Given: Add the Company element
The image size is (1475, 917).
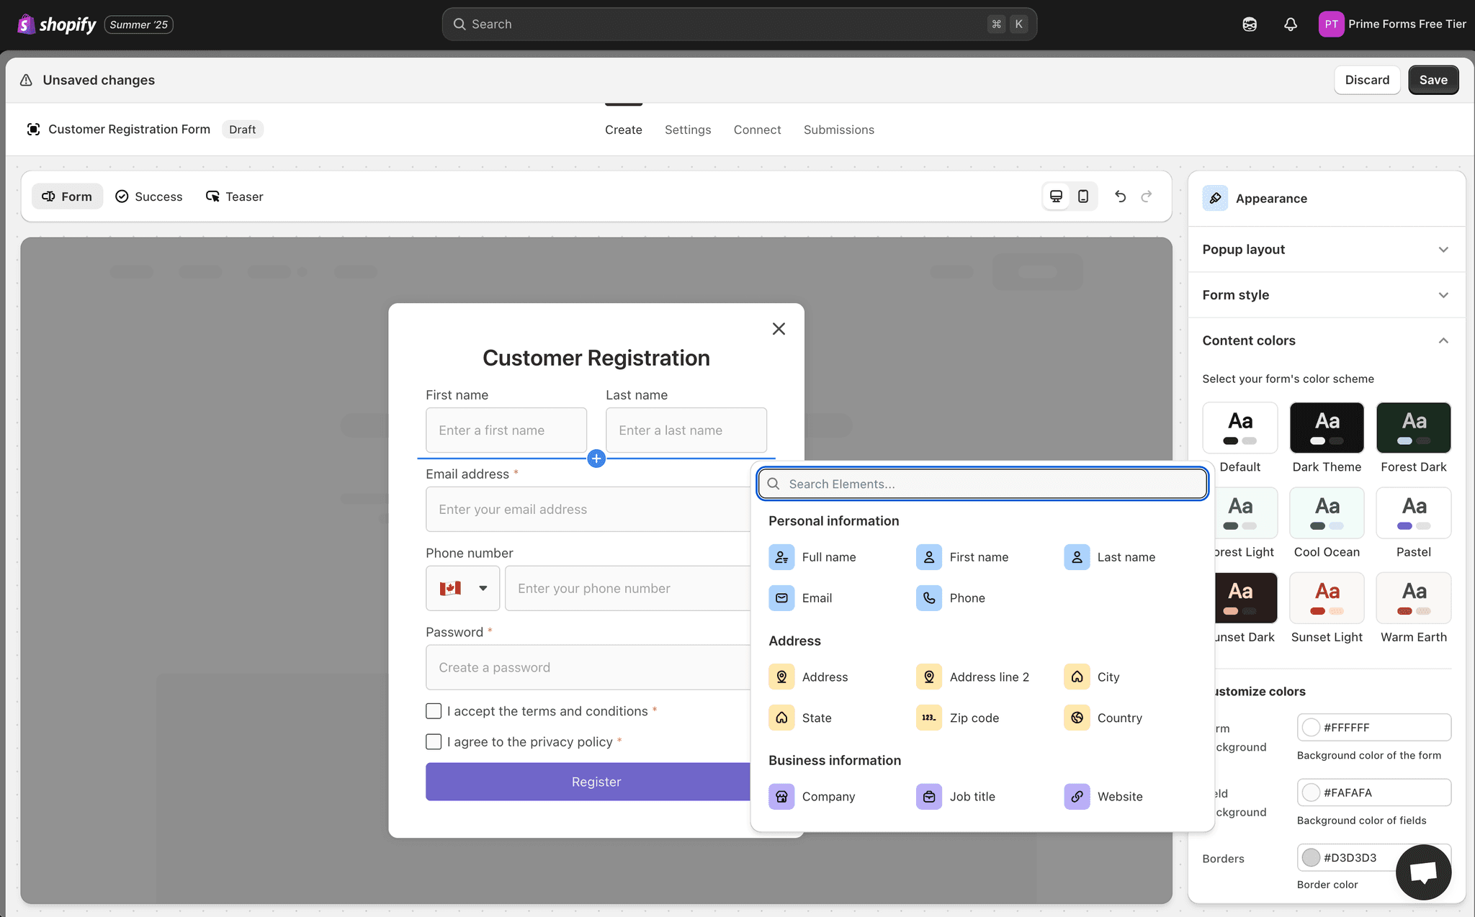Looking at the screenshot, I should click(x=812, y=797).
